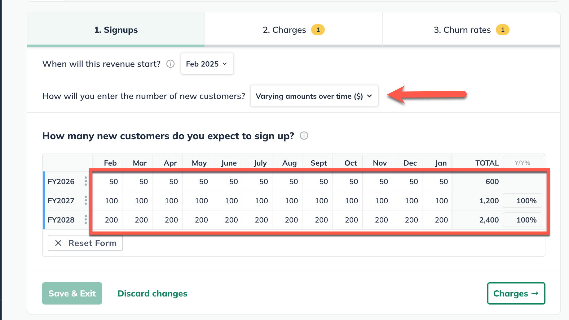Click the X icon on Reset Form
The height and width of the screenshot is (320, 569).
pyautogui.click(x=58, y=243)
